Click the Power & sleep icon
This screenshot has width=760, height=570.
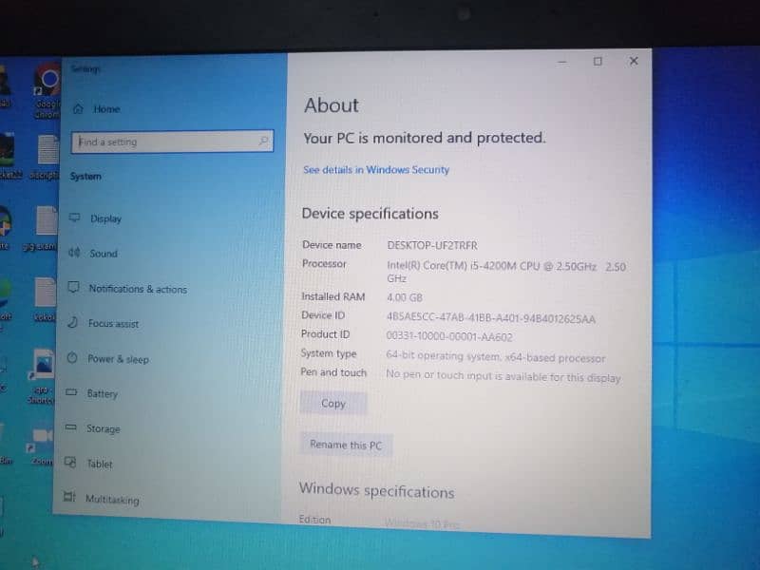click(x=72, y=358)
